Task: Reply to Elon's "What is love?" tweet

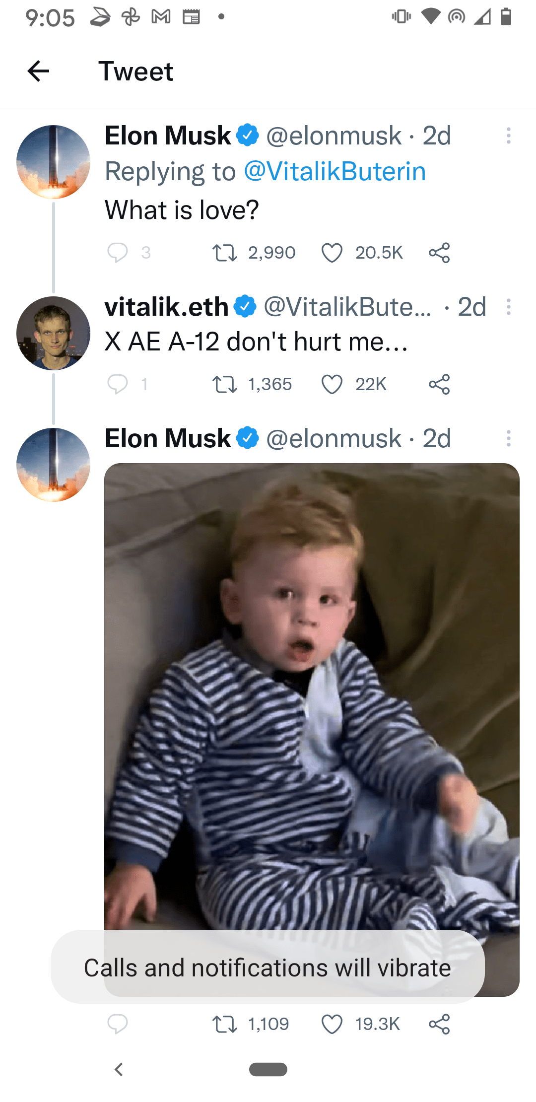Action: 118,252
